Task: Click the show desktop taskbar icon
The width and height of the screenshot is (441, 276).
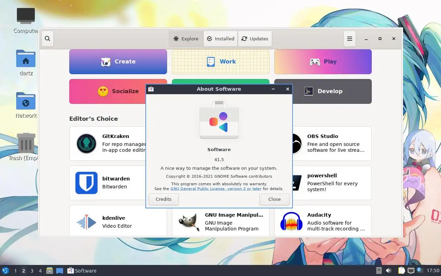Action: click(59, 271)
